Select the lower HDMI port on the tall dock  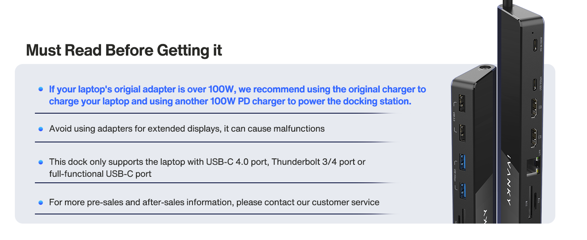click(534, 137)
